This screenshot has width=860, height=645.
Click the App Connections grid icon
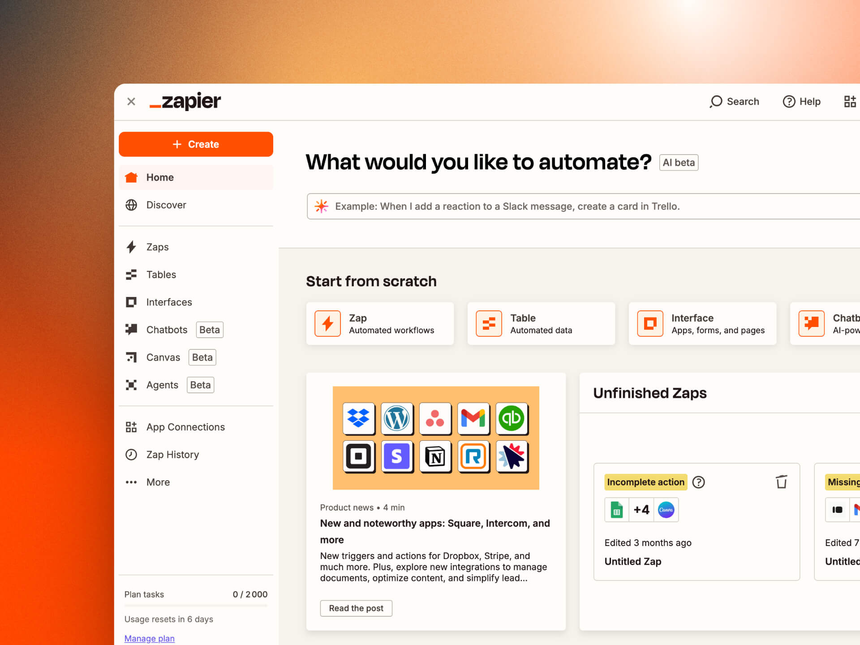pyautogui.click(x=131, y=427)
